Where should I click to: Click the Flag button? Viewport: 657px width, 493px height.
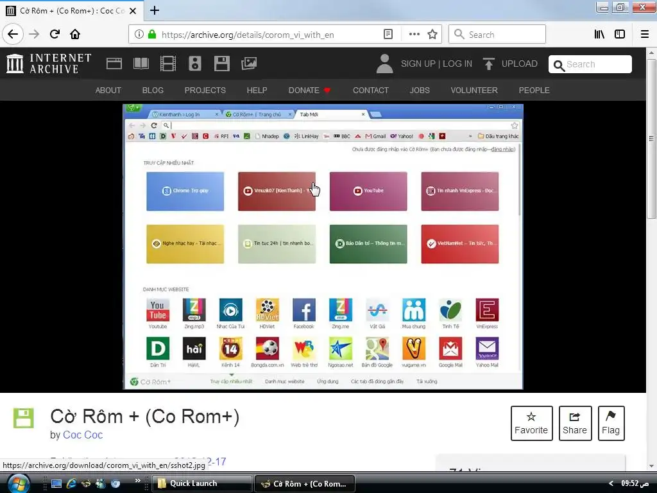(611, 423)
